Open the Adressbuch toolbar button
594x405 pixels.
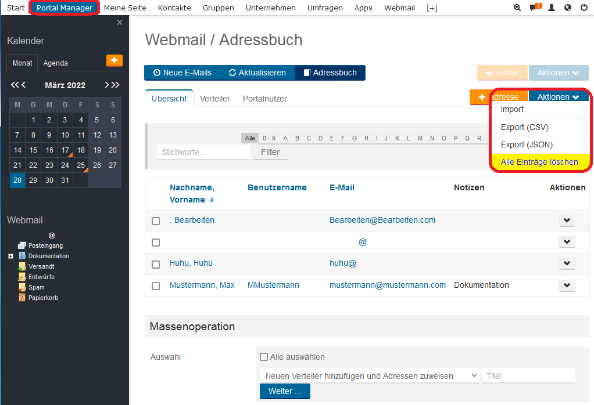330,73
